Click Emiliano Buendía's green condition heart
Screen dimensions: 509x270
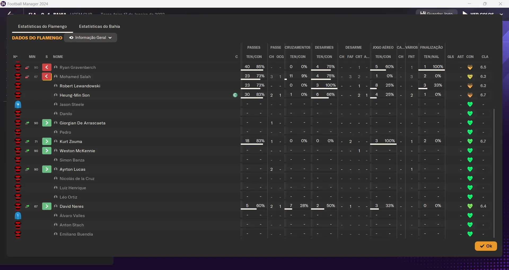tap(470, 234)
